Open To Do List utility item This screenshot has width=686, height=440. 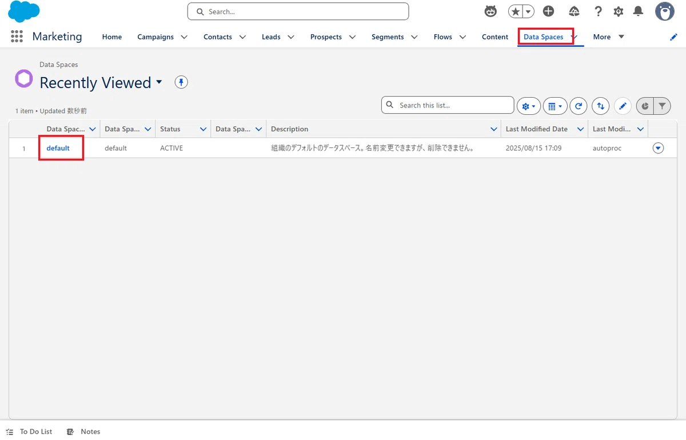(29, 431)
